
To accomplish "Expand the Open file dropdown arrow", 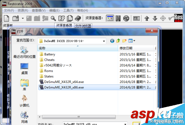I will pos(23,18).
